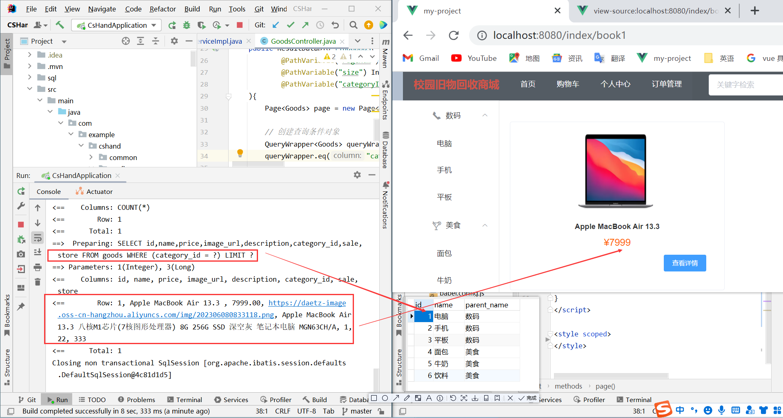Switch to view-source browser tab
The image size is (783, 418).
[x=655, y=11]
